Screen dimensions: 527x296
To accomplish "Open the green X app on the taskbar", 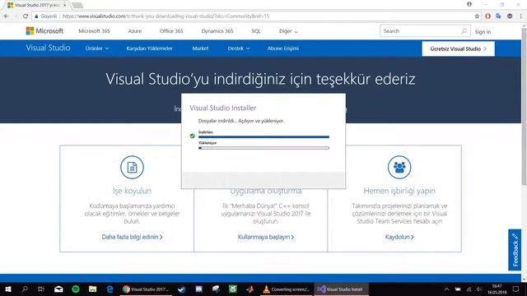I will pyautogui.click(x=232, y=289).
